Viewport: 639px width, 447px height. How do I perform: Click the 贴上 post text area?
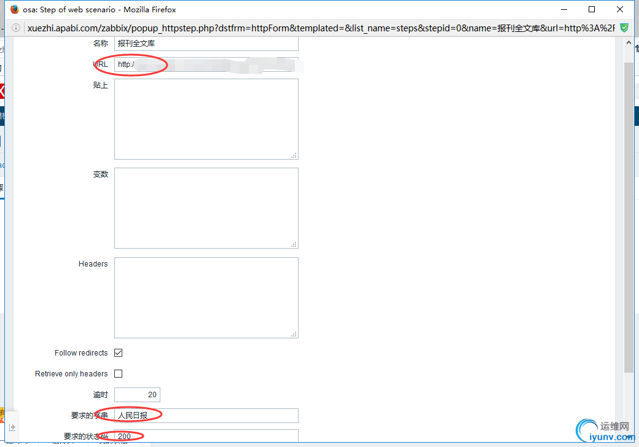[206, 119]
